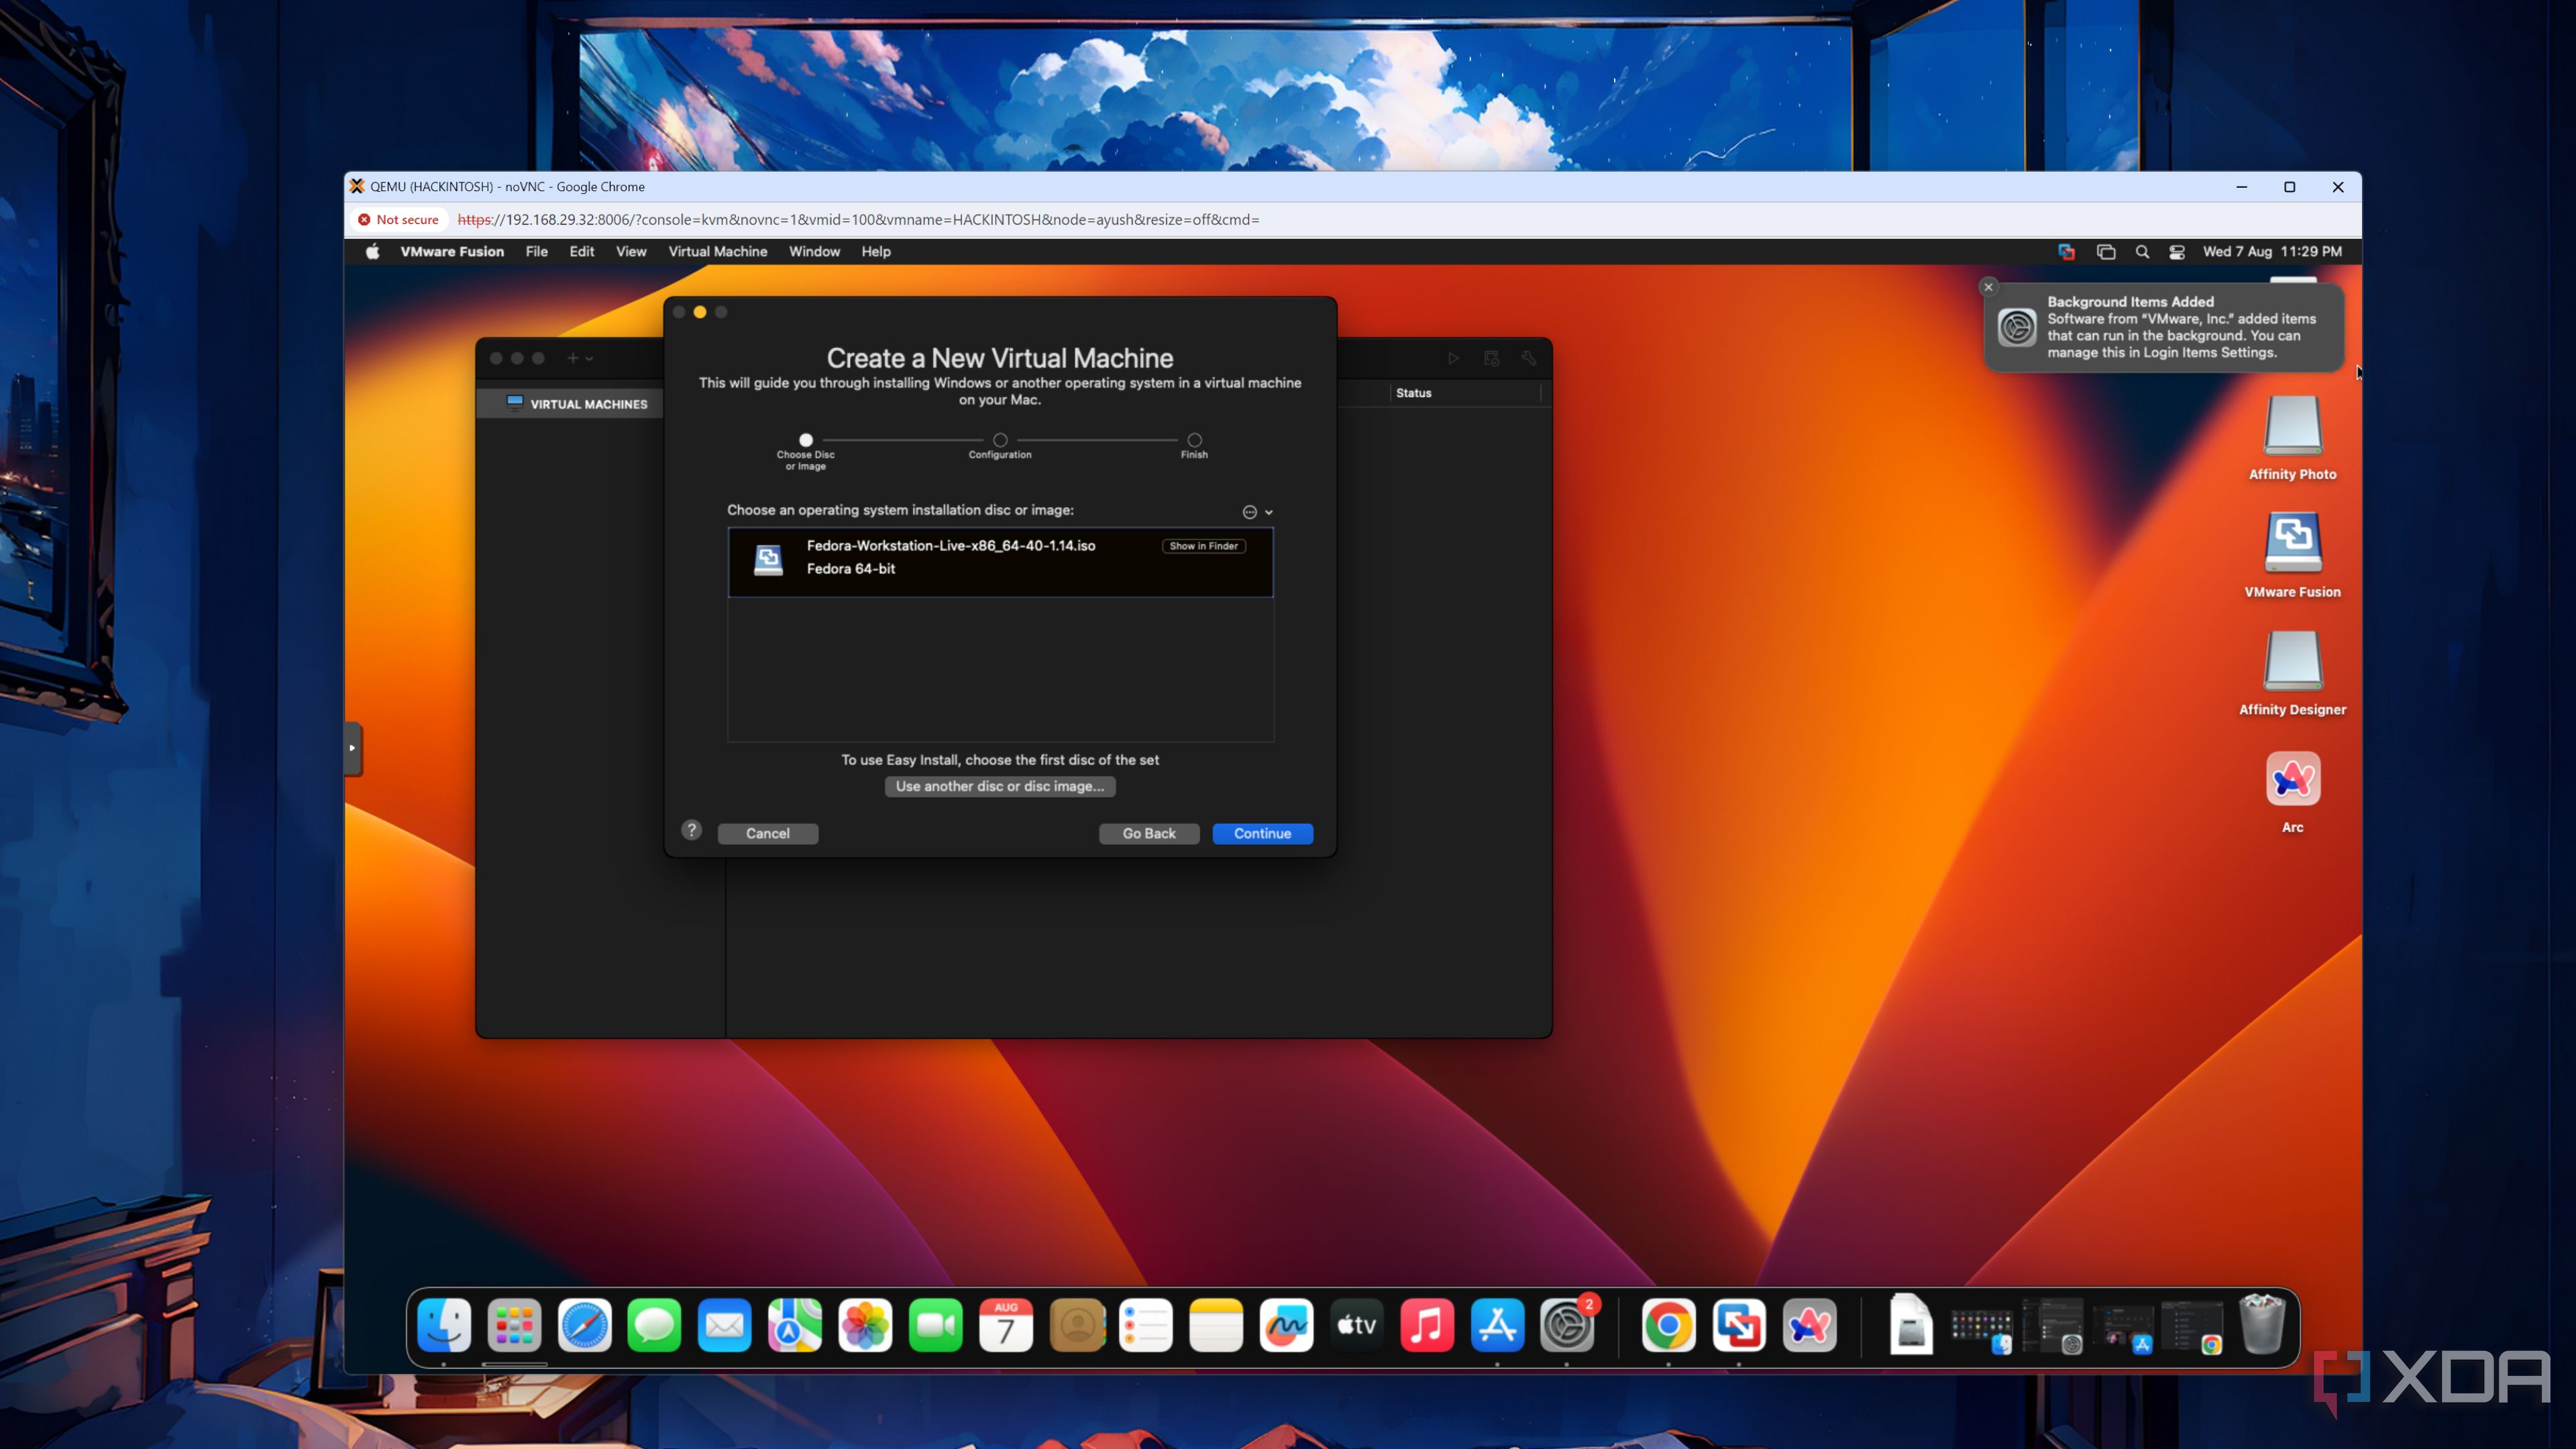
Task: Open Reminders from the Dock
Action: pyautogui.click(x=1146, y=1326)
